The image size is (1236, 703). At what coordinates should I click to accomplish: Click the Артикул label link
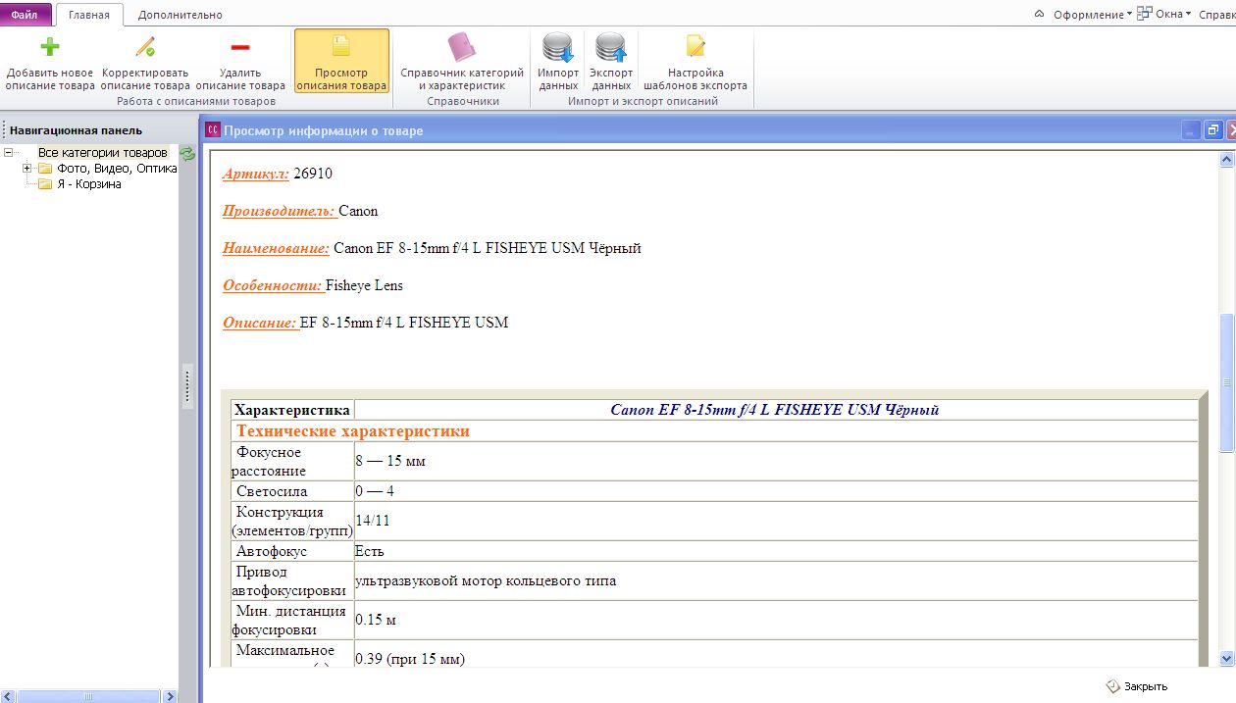(256, 174)
